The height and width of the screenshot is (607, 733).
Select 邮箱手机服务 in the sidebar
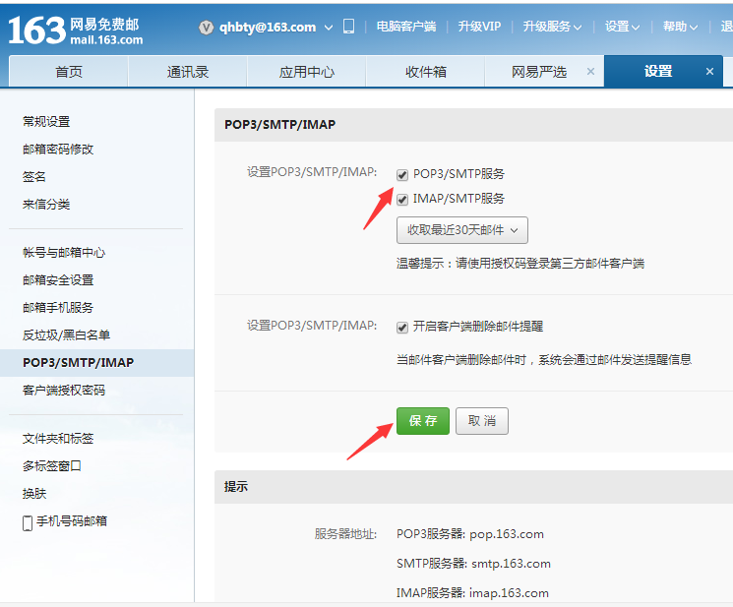click(x=58, y=308)
